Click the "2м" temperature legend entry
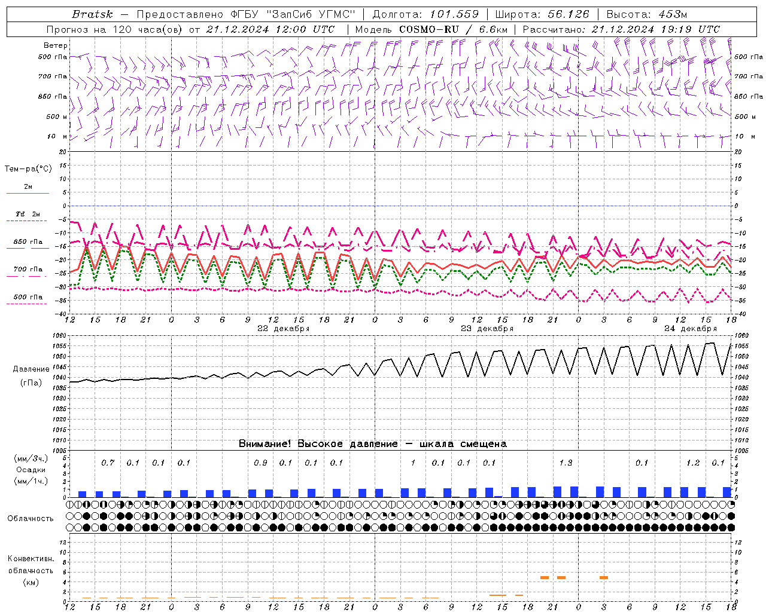 [x=28, y=187]
